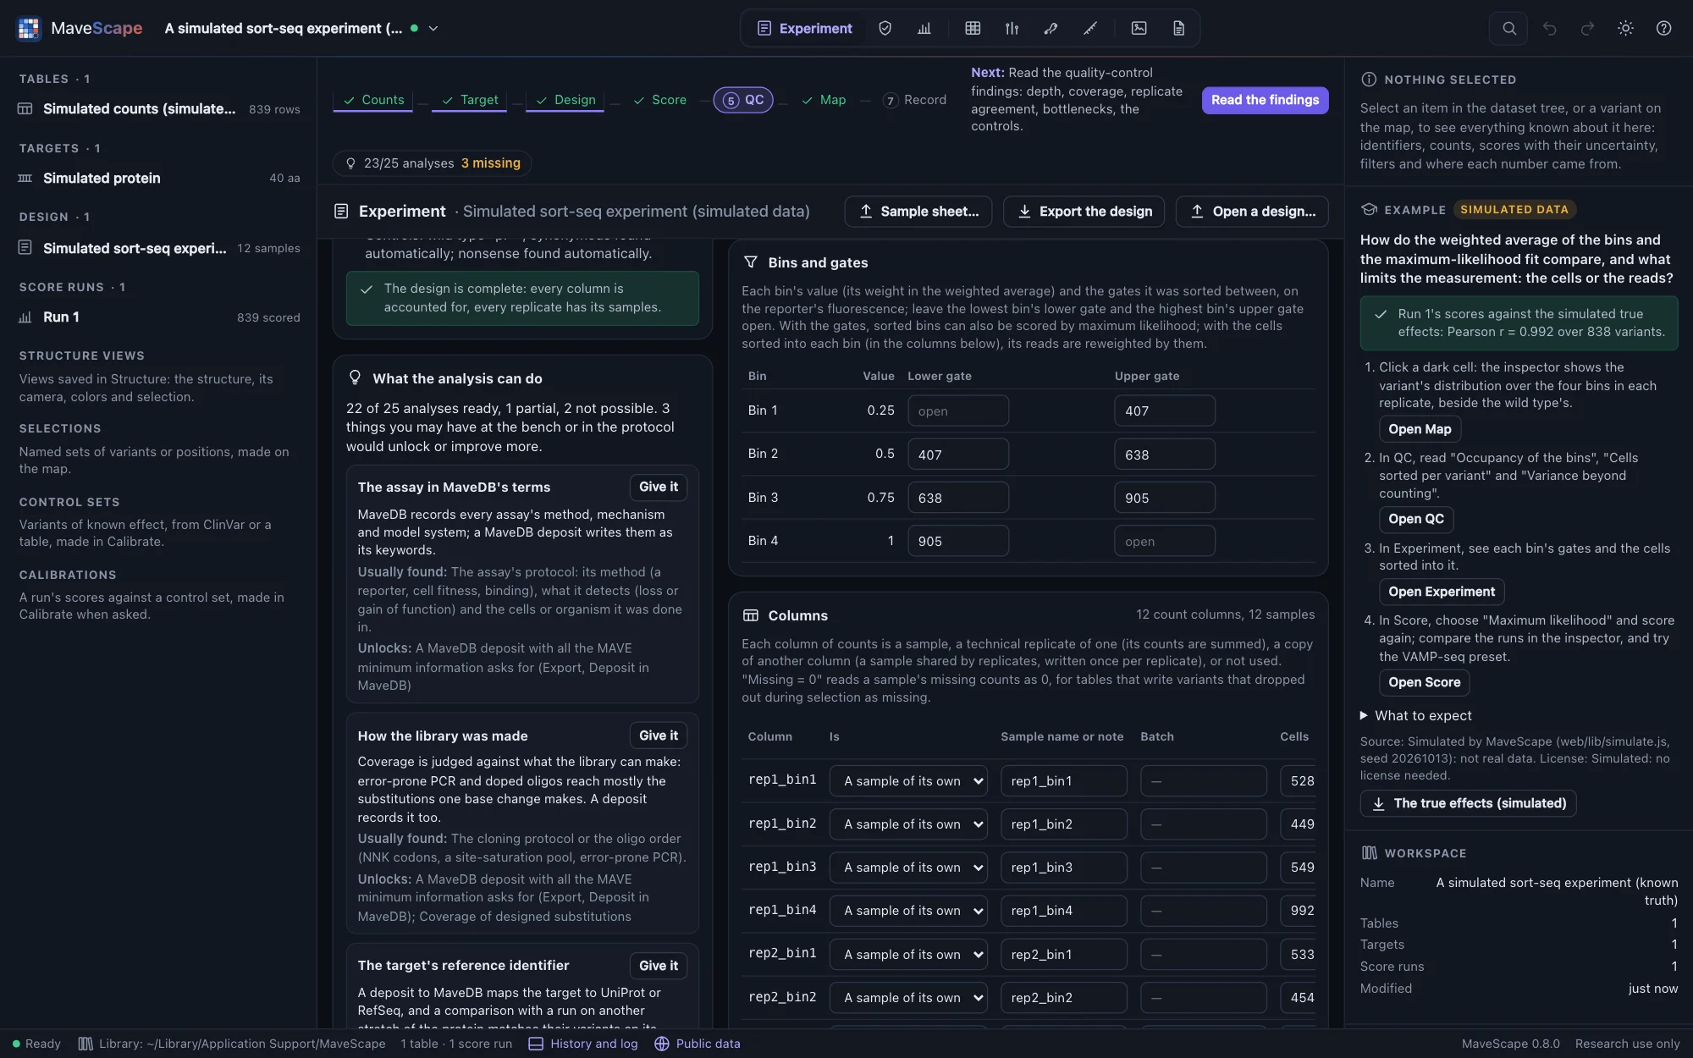The height and width of the screenshot is (1058, 1693).
Task: Click the bar icon beside Run 1
Action: [x=25, y=317]
